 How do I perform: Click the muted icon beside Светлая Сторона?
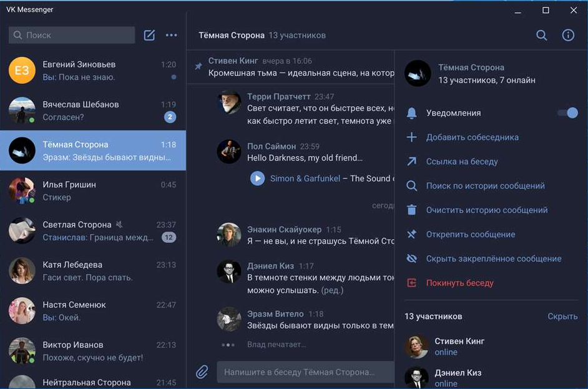[119, 224]
